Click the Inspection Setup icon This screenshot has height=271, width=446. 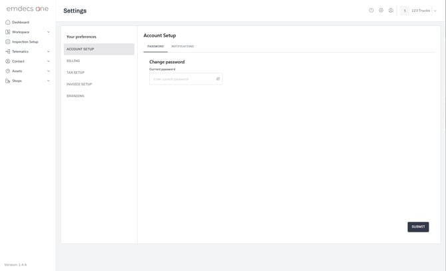click(x=8, y=42)
